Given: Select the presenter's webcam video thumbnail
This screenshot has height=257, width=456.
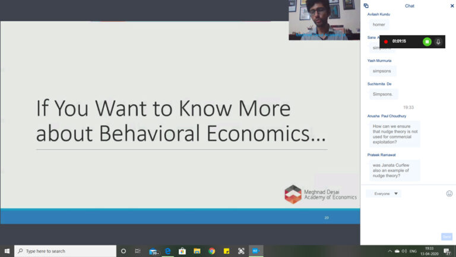Looking at the screenshot, I should tap(324, 20).
